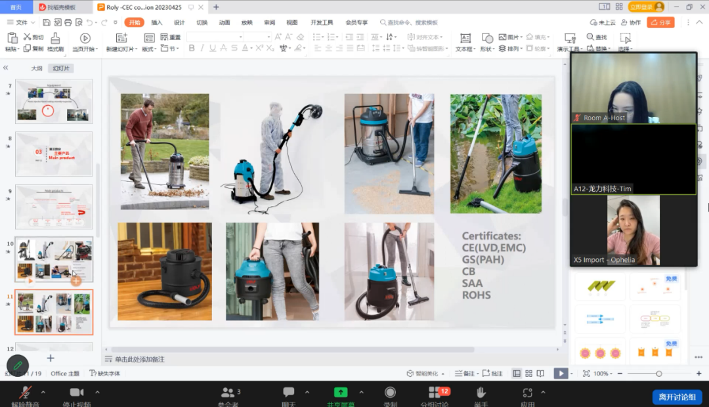The height and width of the screenshot is (407, 709).
Task: Toggle underline text formatting
Action: (x=214, y=49)
